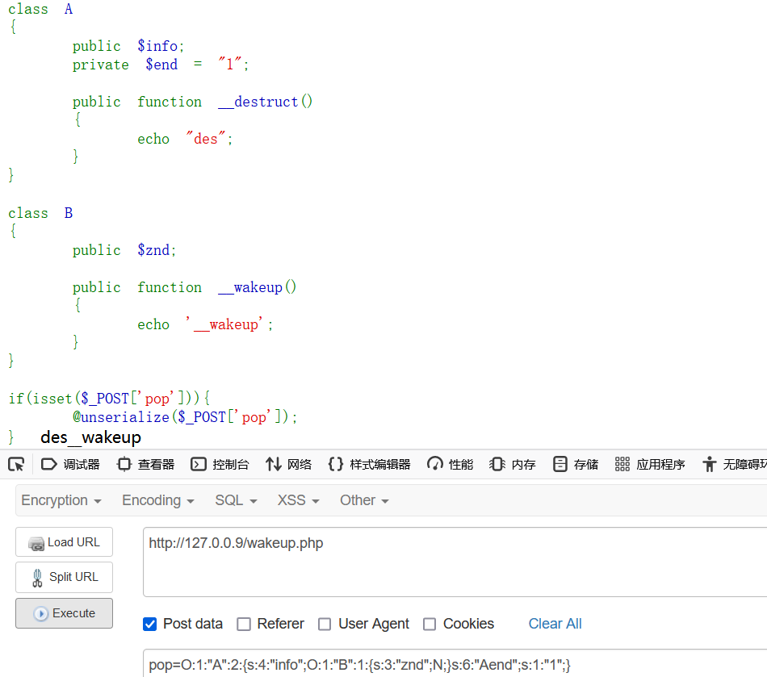Open the 性能 performance panel

click(x=450, y=464)
